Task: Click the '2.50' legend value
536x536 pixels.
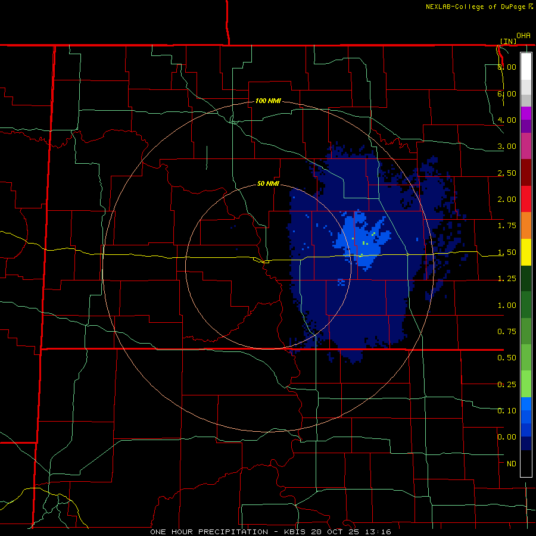Action: [x=507, y=173]
